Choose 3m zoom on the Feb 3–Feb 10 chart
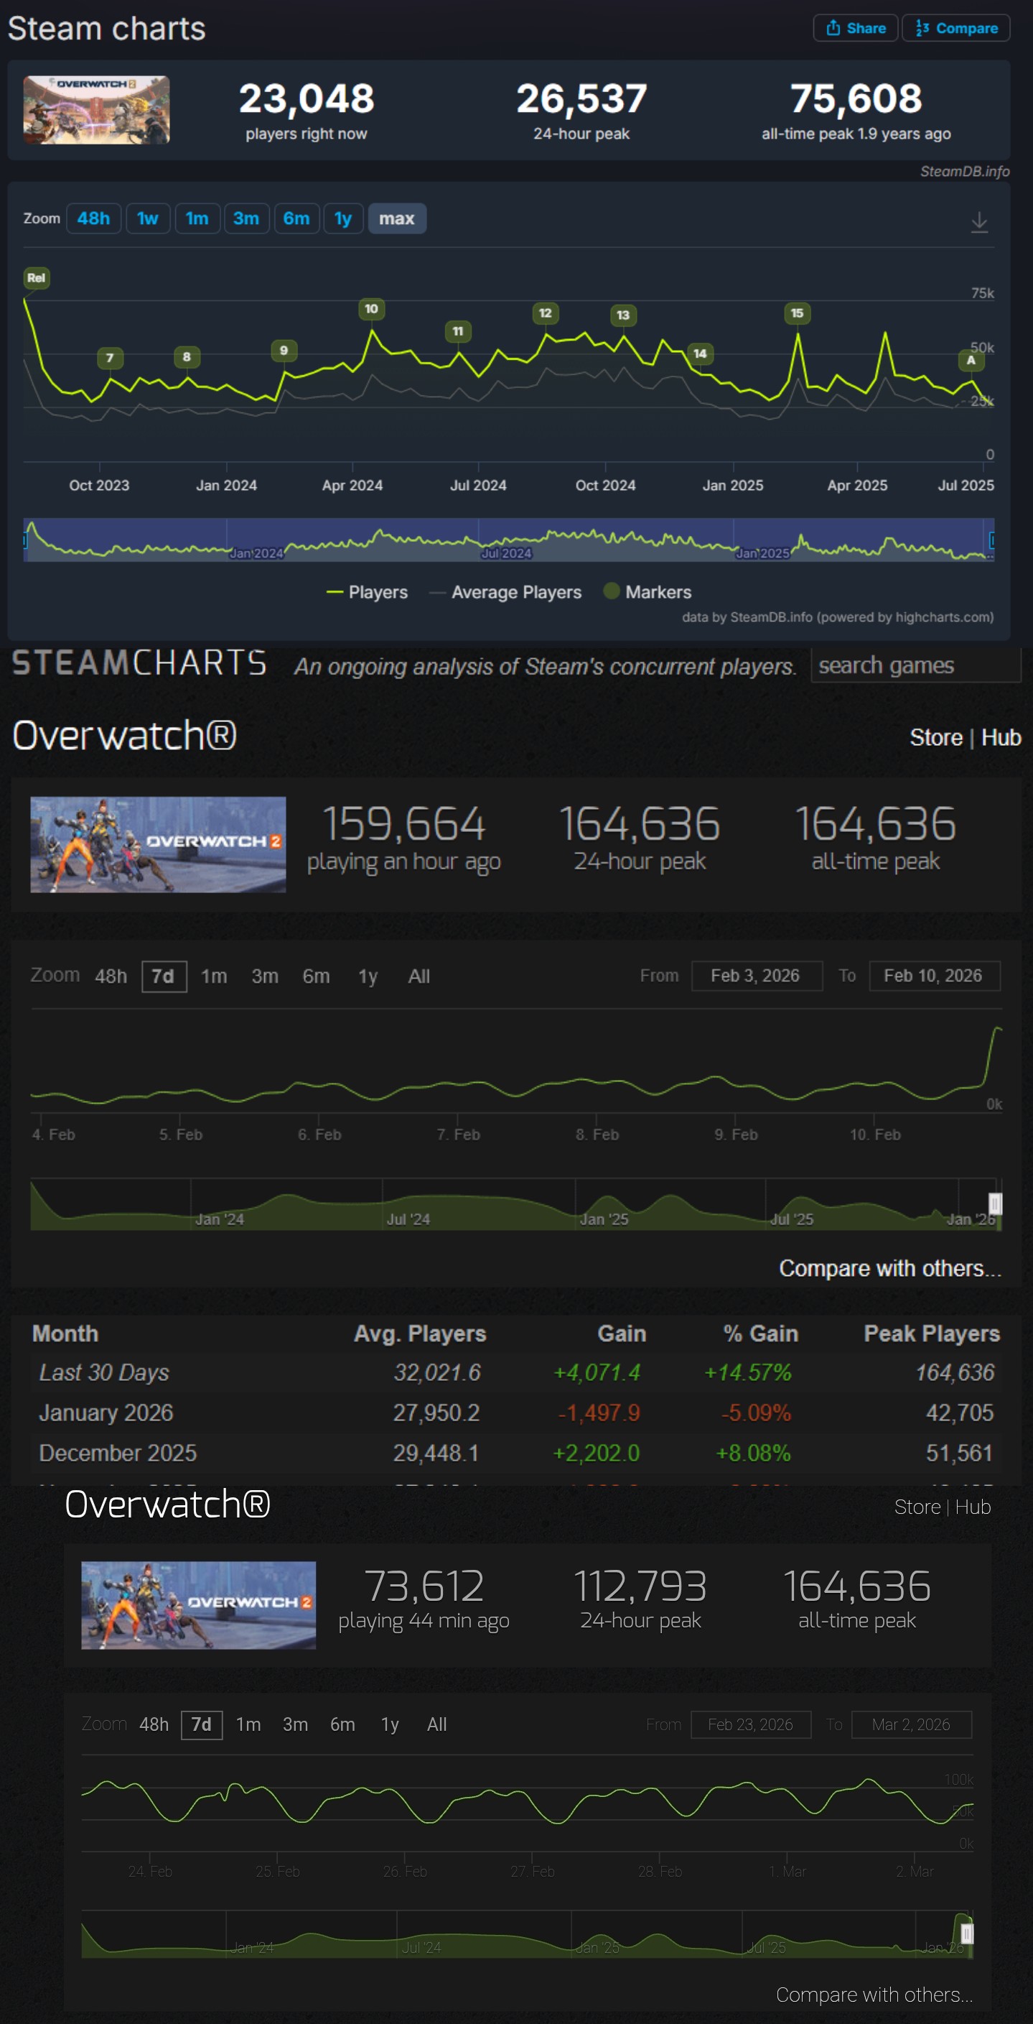1033x2024 pixels. [264, 976]
